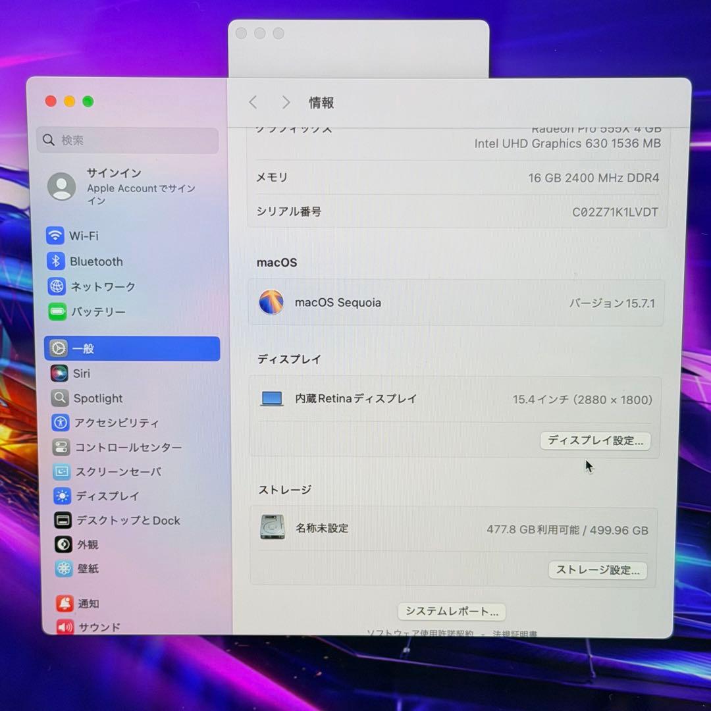Image resolution: width=711 pixels, height=711 pixels.
Task: Select Siri in the sidebar
Action: coord(82,373)
